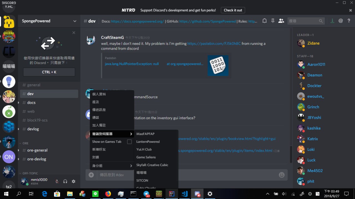Select CC server icon

pyautogui.click(x=9, y=52)
